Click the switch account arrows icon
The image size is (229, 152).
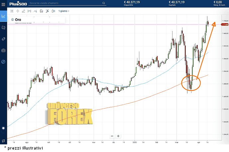click(3, 141)
